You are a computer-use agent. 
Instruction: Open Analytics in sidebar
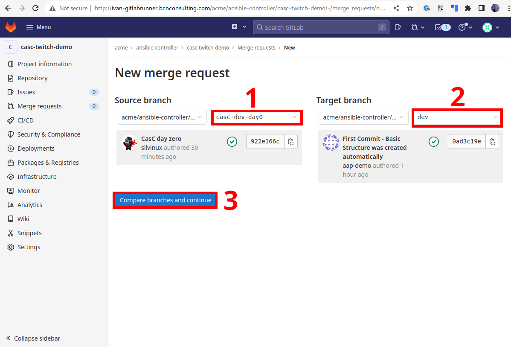(x=30, y=204)
